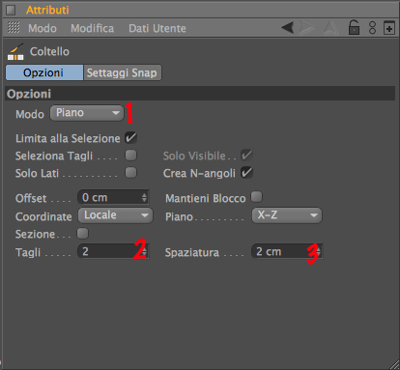Open the Dati Utente menu

point(157,28)
